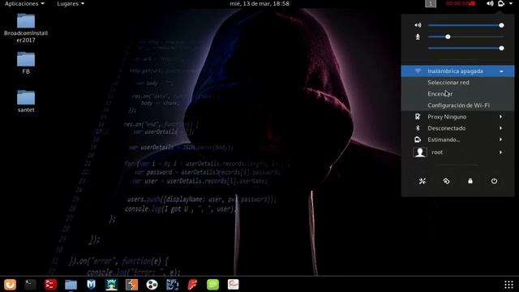Screen dimensions: 519x292
Task: Open the santet desktop folder
Action: coord(26,101)
